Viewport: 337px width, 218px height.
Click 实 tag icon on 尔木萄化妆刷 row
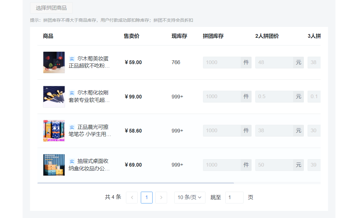click(x=72, y=93)
